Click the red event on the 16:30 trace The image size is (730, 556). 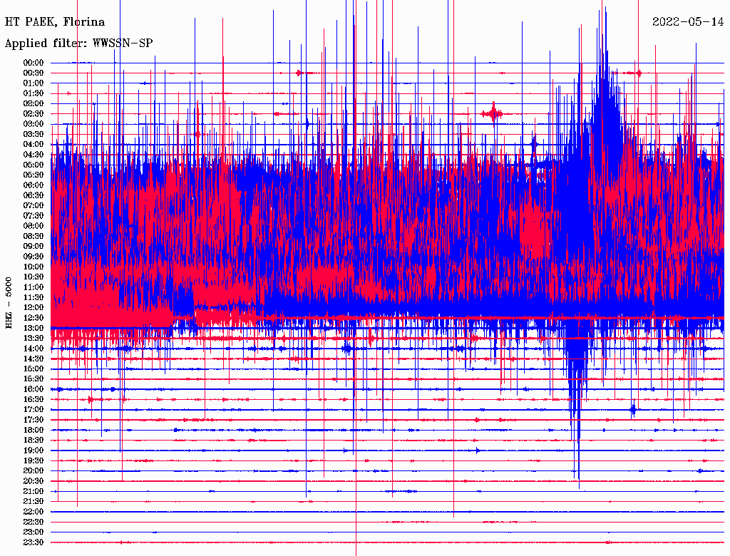90,400
